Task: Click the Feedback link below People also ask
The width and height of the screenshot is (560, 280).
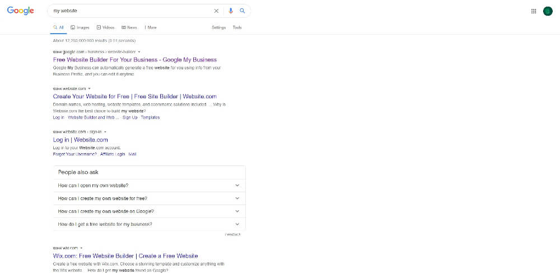Action: coord(232,234)
